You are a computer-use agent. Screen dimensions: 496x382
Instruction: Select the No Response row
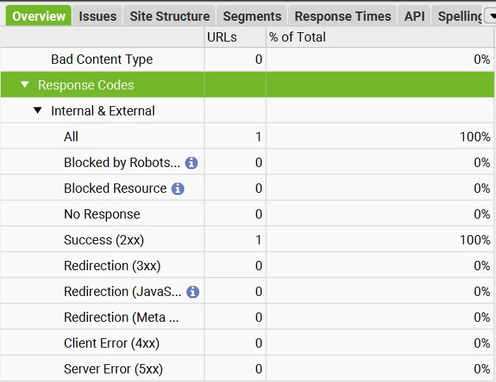102,214
